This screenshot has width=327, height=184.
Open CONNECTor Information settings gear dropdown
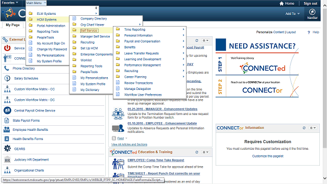(x=313, y=128)
